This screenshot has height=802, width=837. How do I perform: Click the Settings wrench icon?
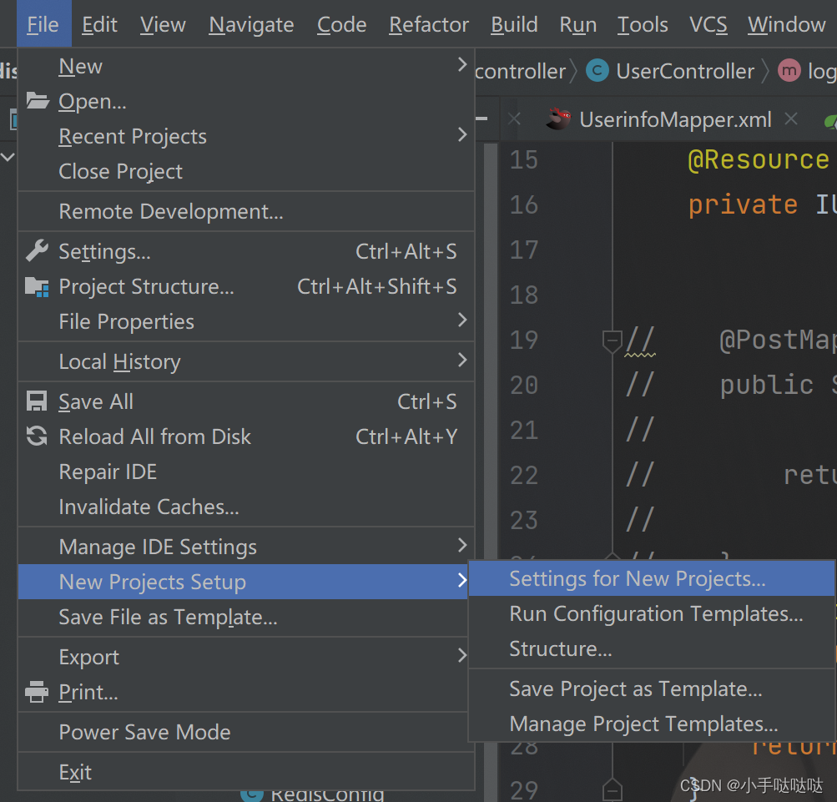click(x=37, y=251)
